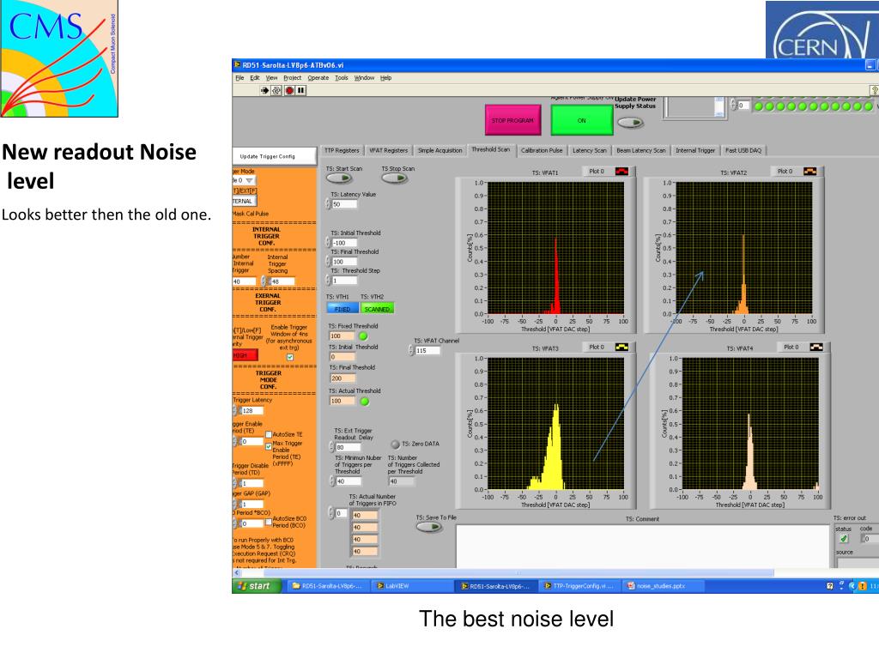Screen dimensions: 879x659
Task: Select the Simple Acquisition tab
Action: [x=440, y=150]
